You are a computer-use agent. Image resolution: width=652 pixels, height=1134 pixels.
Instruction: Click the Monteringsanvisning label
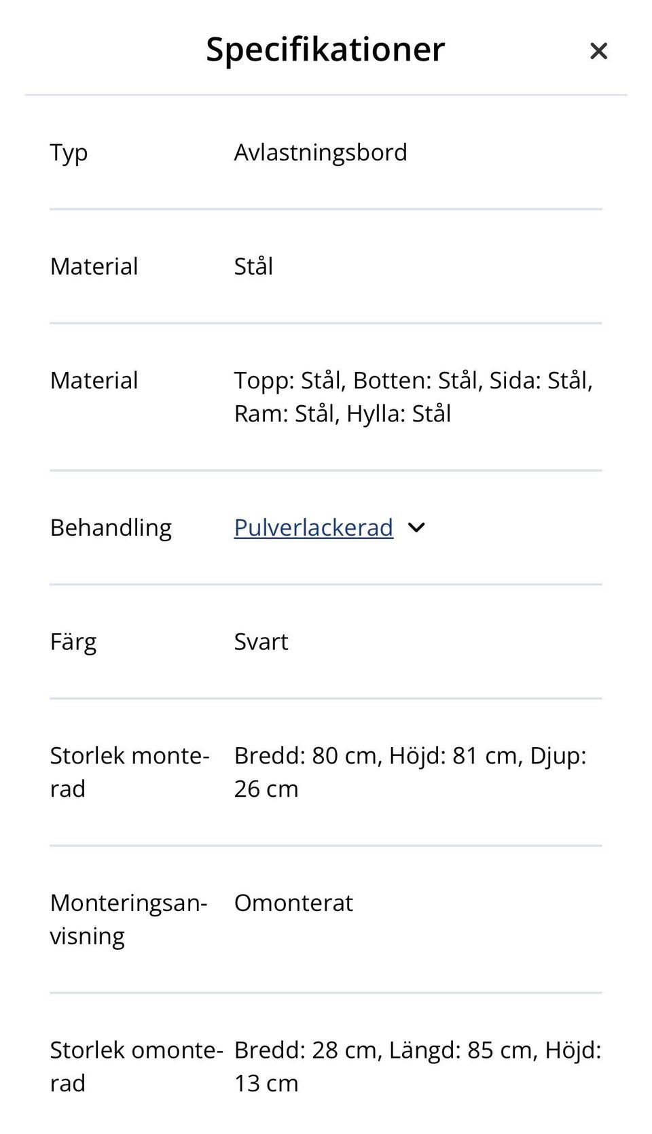(128, 920)
